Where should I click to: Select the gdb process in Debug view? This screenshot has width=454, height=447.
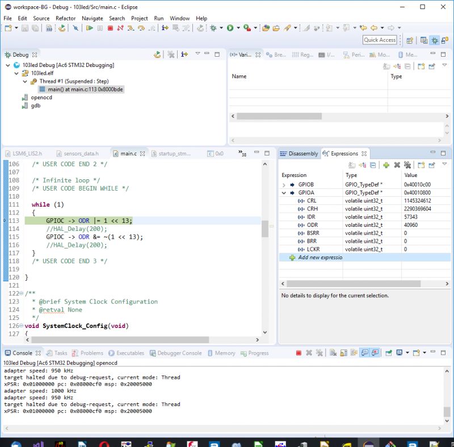tap(36, 106)
